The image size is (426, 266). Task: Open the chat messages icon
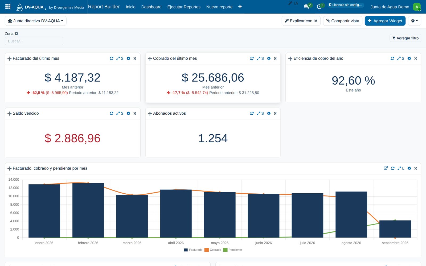pyautogui.click(x=306, y=7)
